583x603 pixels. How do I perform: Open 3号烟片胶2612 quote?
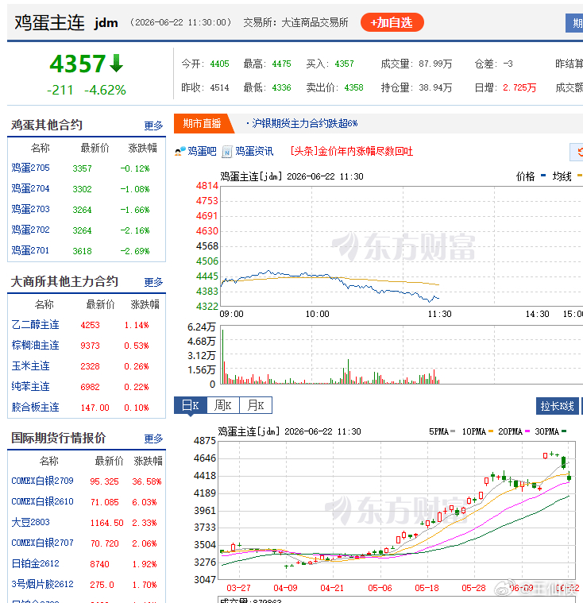tap(42, 585)
